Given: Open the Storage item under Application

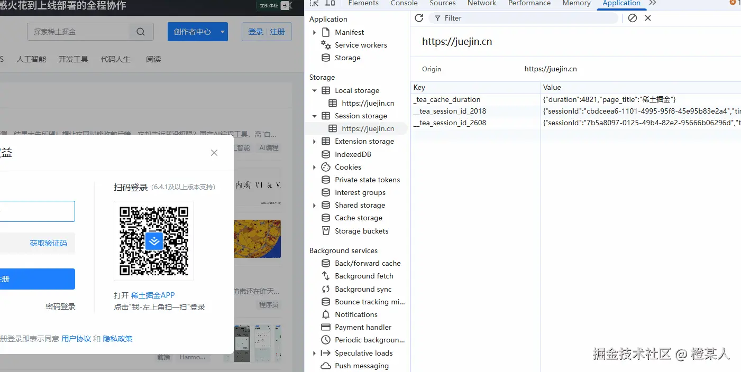Looking at the screenshot, I should click(347, 58).
